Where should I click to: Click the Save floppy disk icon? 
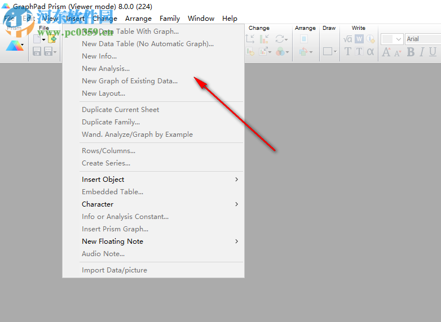point(37,51)
